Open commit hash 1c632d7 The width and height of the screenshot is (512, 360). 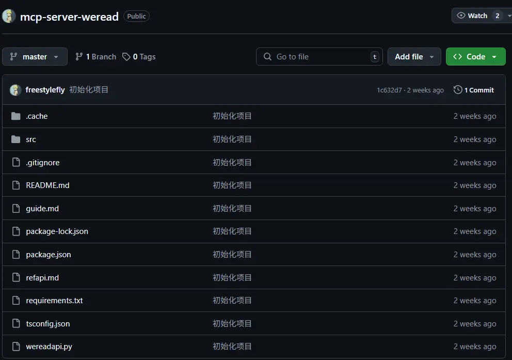389,90
